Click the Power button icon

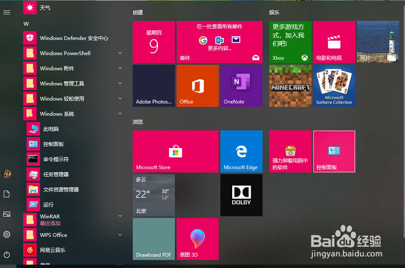click(x=7, y=255)
